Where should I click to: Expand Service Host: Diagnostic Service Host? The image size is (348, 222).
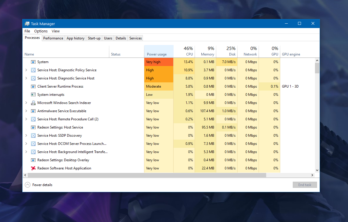(x=26, y=78)
